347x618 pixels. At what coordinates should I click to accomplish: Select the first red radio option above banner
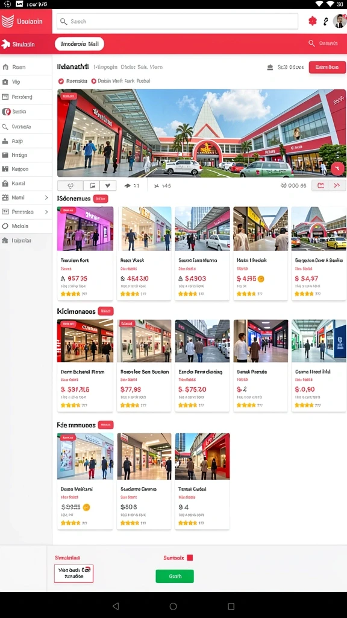[61, 81]
